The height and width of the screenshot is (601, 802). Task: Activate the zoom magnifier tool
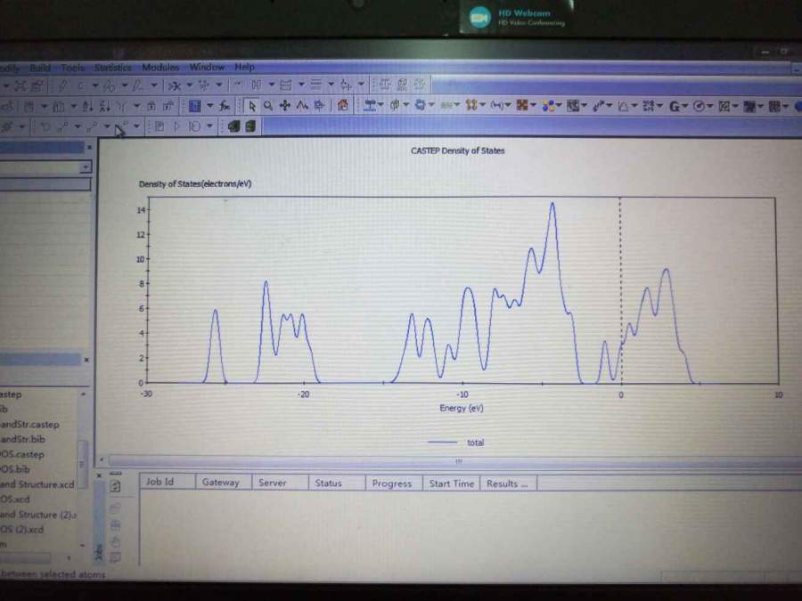point(268,106)
